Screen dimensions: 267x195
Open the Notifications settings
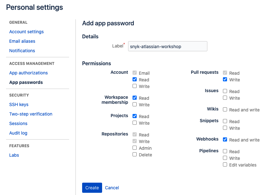pyautogui.click(x=22, y=51)
